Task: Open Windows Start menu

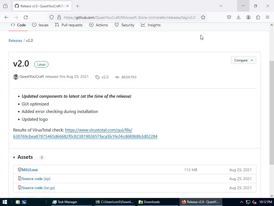Action: [x=5, y=202]
